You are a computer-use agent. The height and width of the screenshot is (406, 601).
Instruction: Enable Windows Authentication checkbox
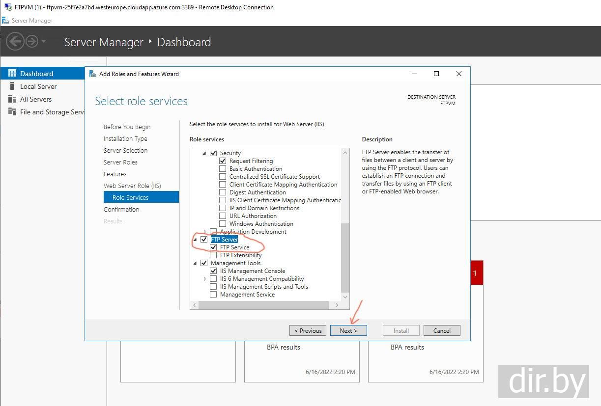[223, 224]
